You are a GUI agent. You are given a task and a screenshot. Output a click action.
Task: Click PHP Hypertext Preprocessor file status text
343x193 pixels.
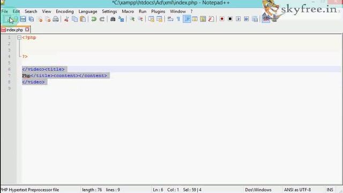tap(30, 190)
